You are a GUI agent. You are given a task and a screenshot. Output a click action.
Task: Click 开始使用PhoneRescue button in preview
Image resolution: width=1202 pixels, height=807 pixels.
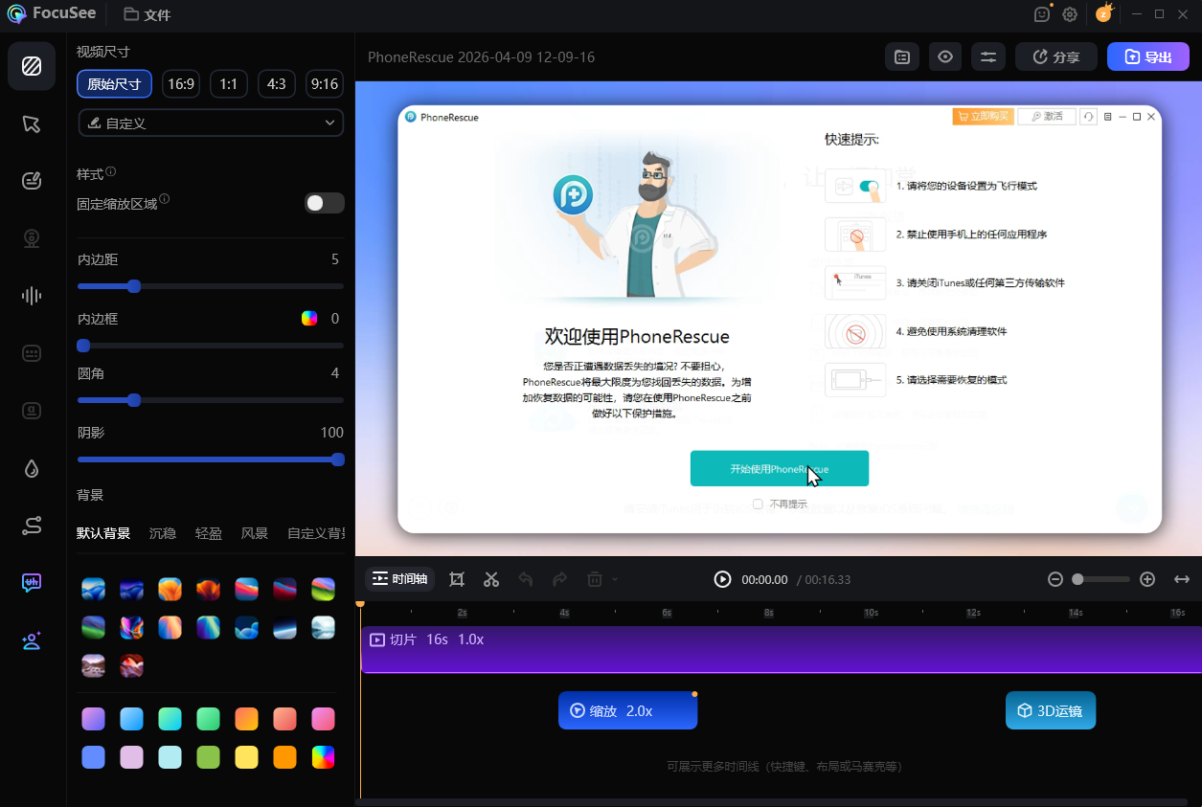(x=780, y=468)
